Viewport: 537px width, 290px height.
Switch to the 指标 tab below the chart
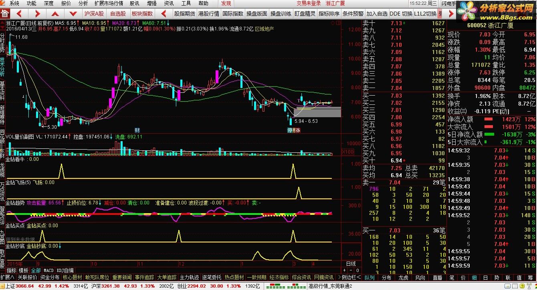click(x=11, y=270)
